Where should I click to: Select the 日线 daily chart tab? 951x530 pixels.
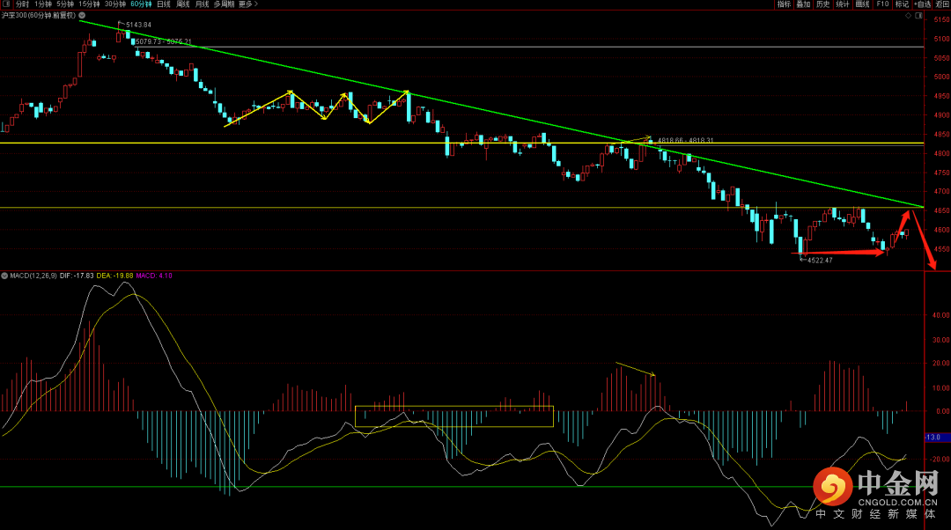164,4
